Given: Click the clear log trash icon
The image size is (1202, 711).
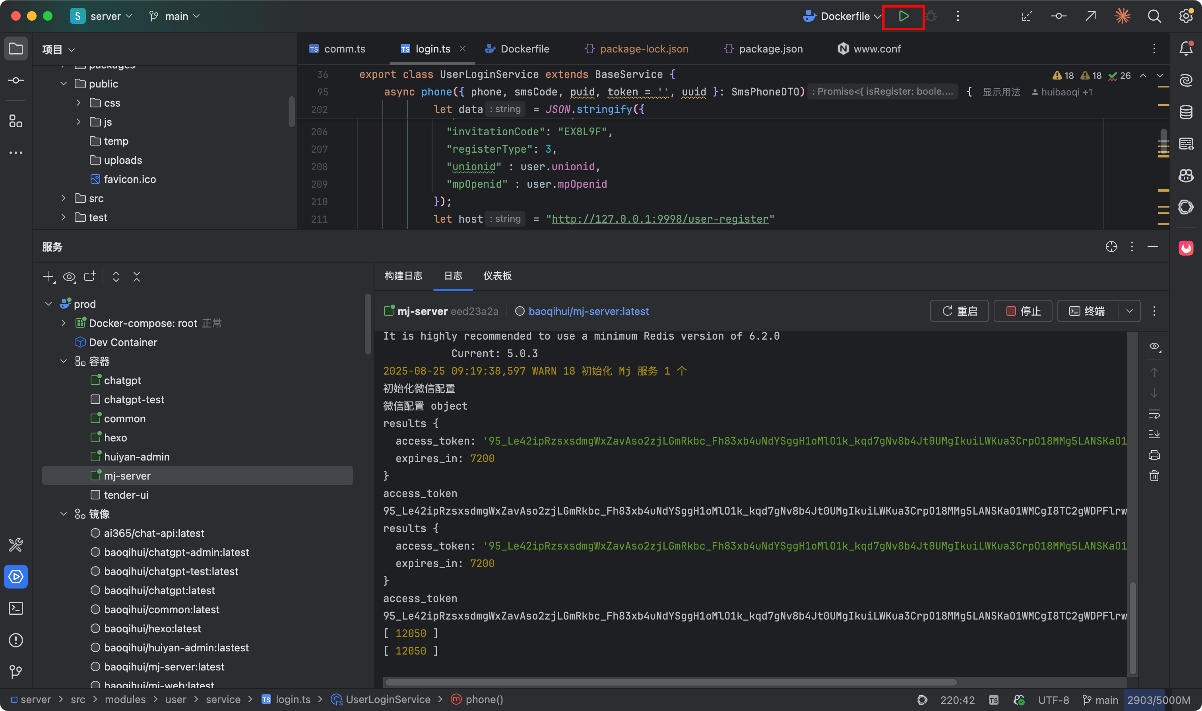Looking at the screenshot, I should (1154, 476).
